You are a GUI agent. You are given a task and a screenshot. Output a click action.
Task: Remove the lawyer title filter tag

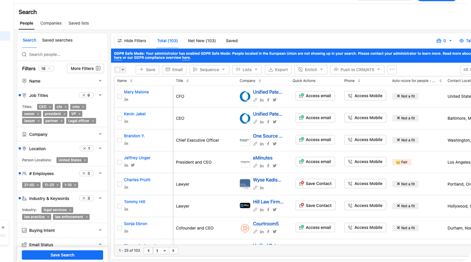pyautogui.click(x=39, y=121)
